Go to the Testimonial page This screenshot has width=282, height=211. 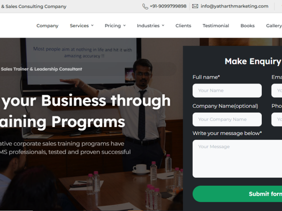pyautogui.click(x=216, y=26)
